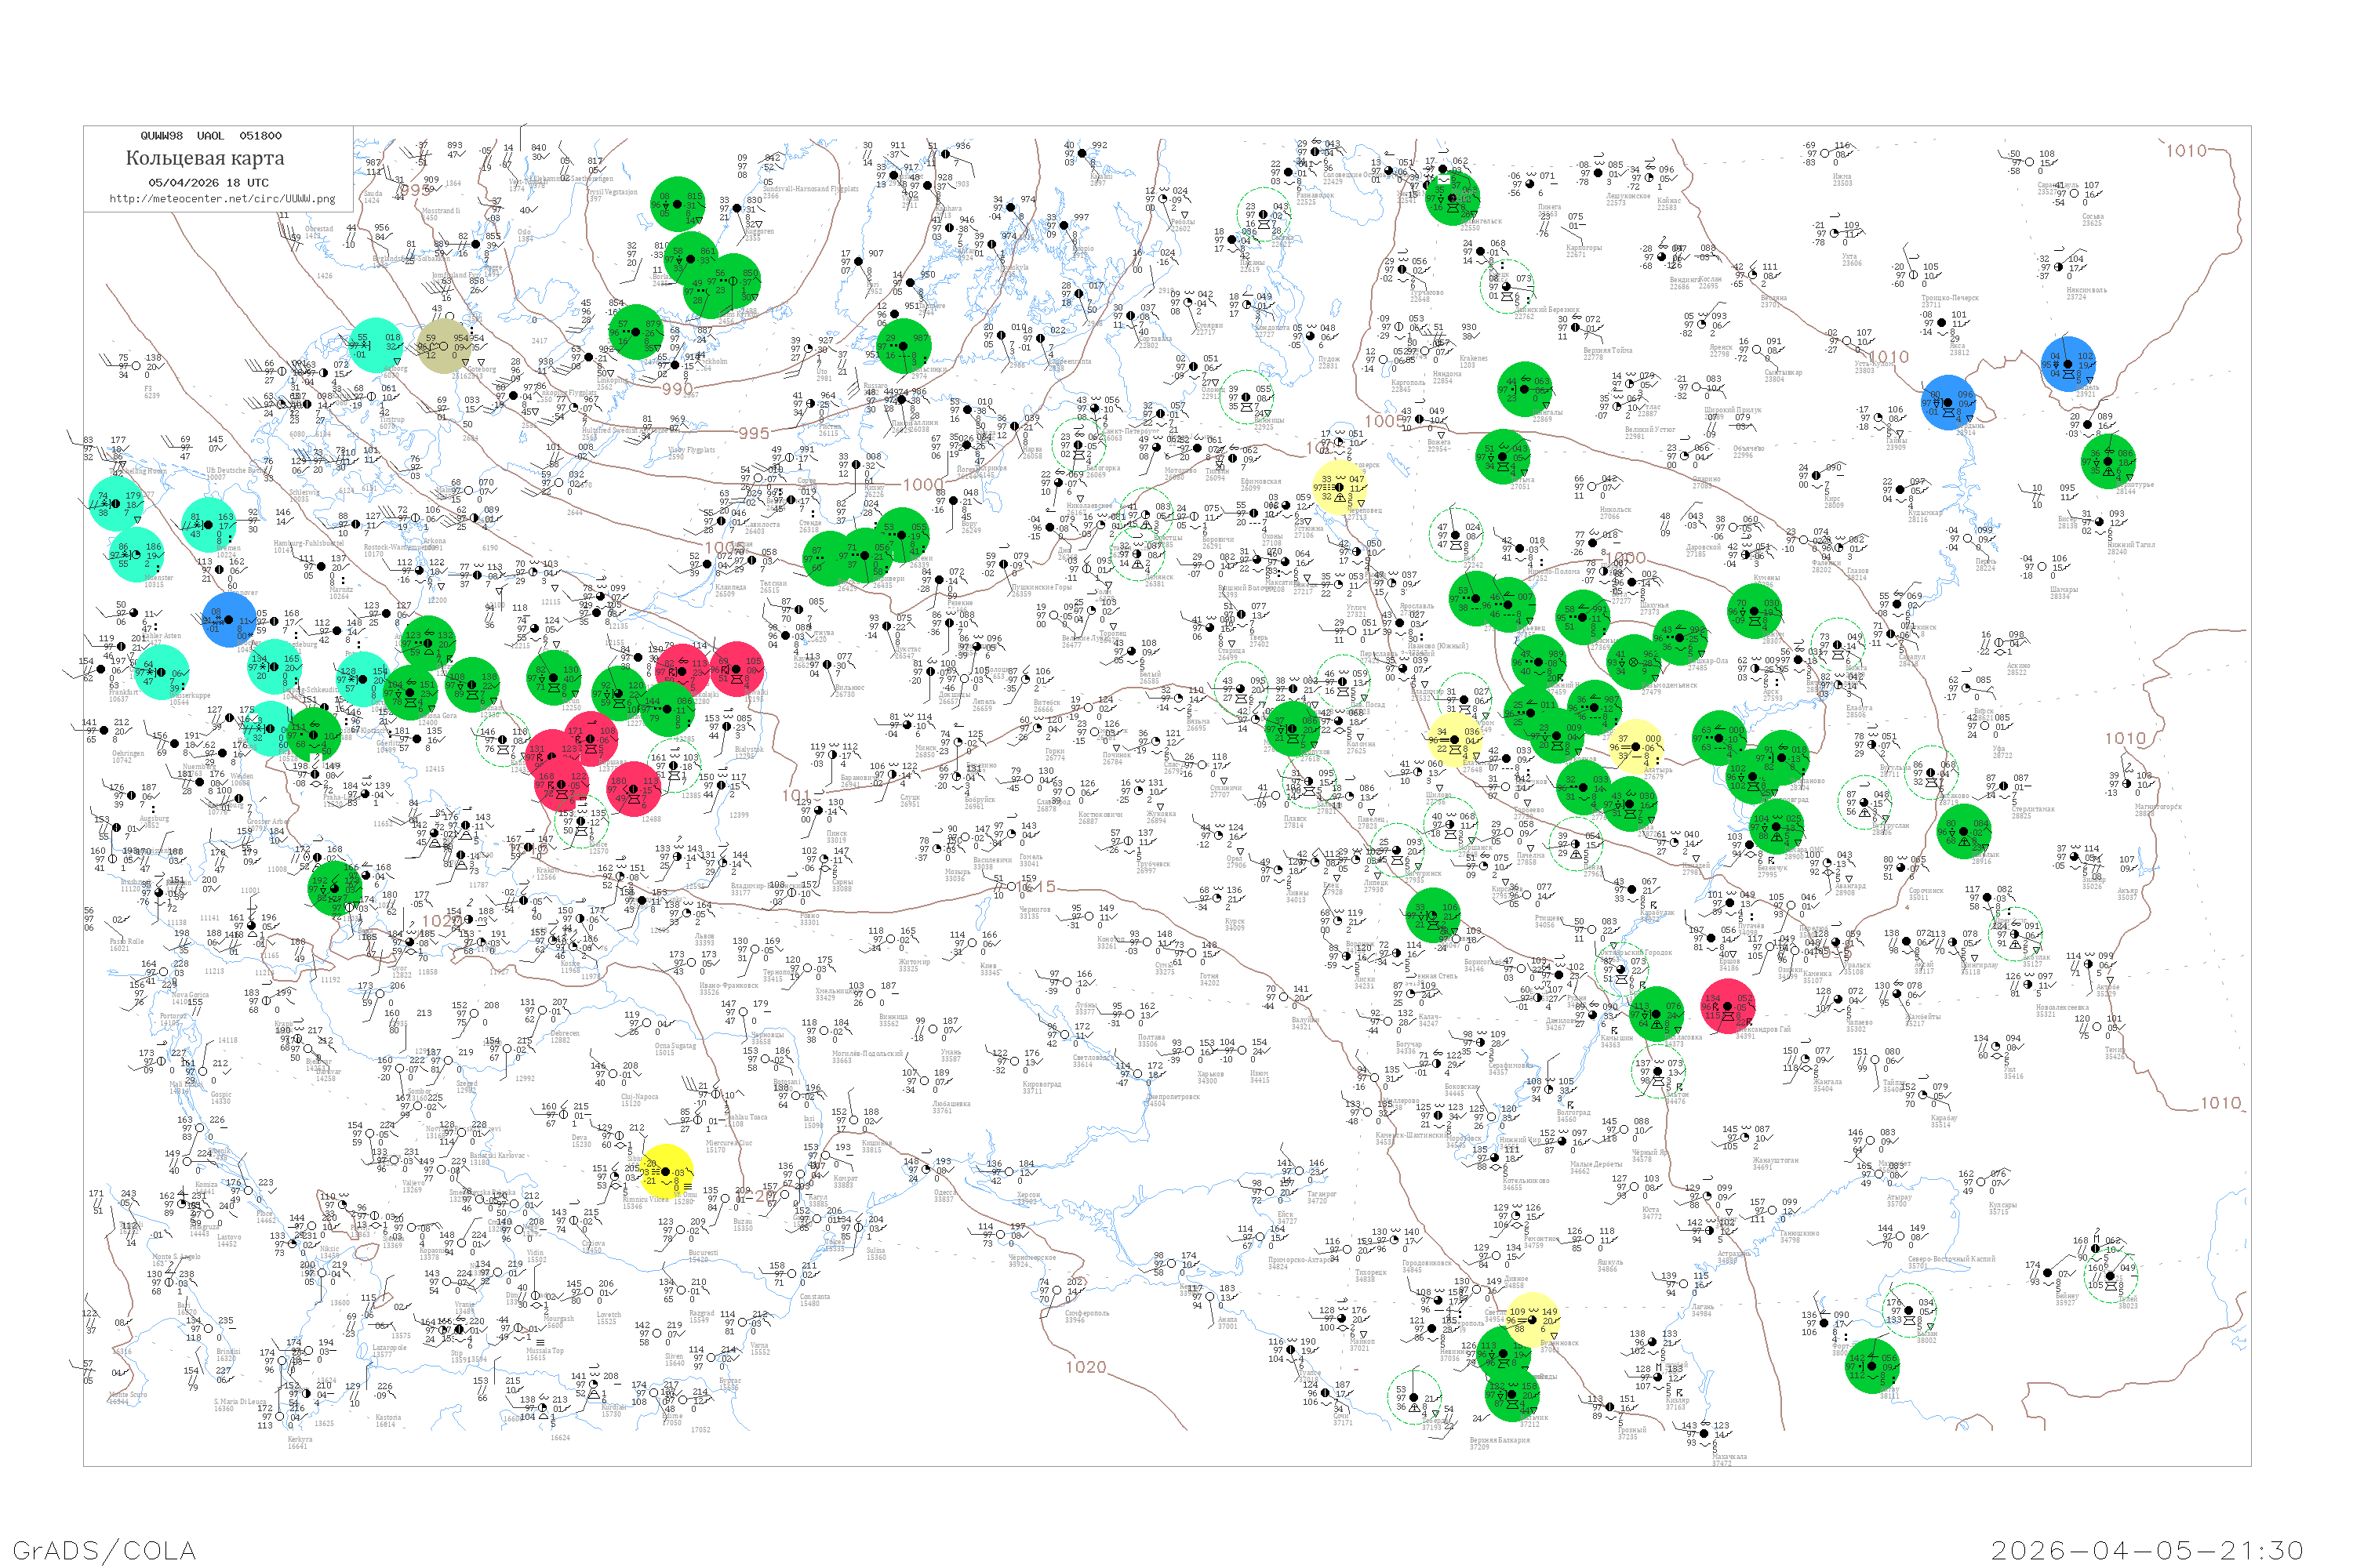Viewport: 2353px width, 1568px height.
Task: Click the blue Ивдель station marker
Action: [2068, 364]
